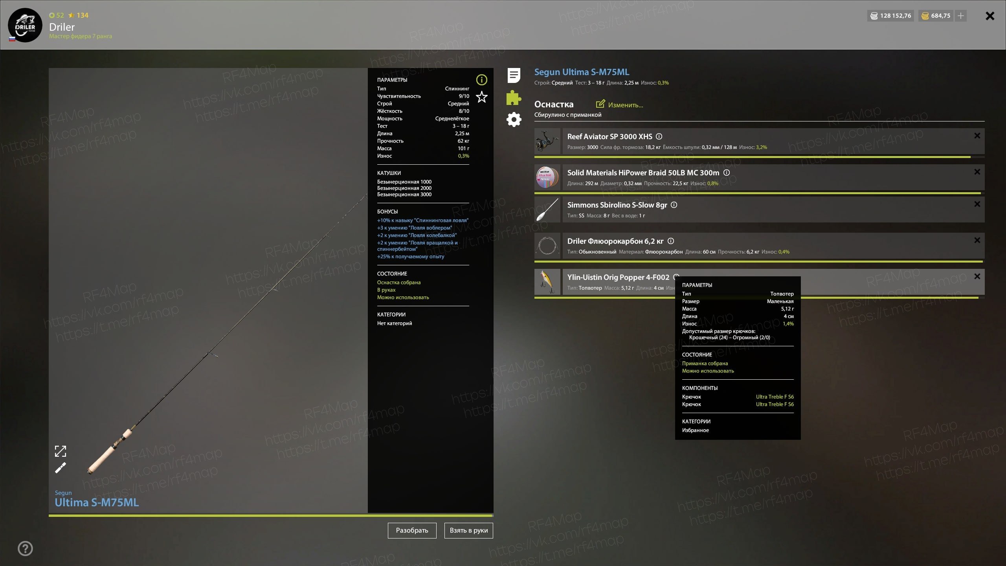Click the edit pencil icon beside Изменить
This screenshot has width=1006, height=566.
(x=600, y=104)
